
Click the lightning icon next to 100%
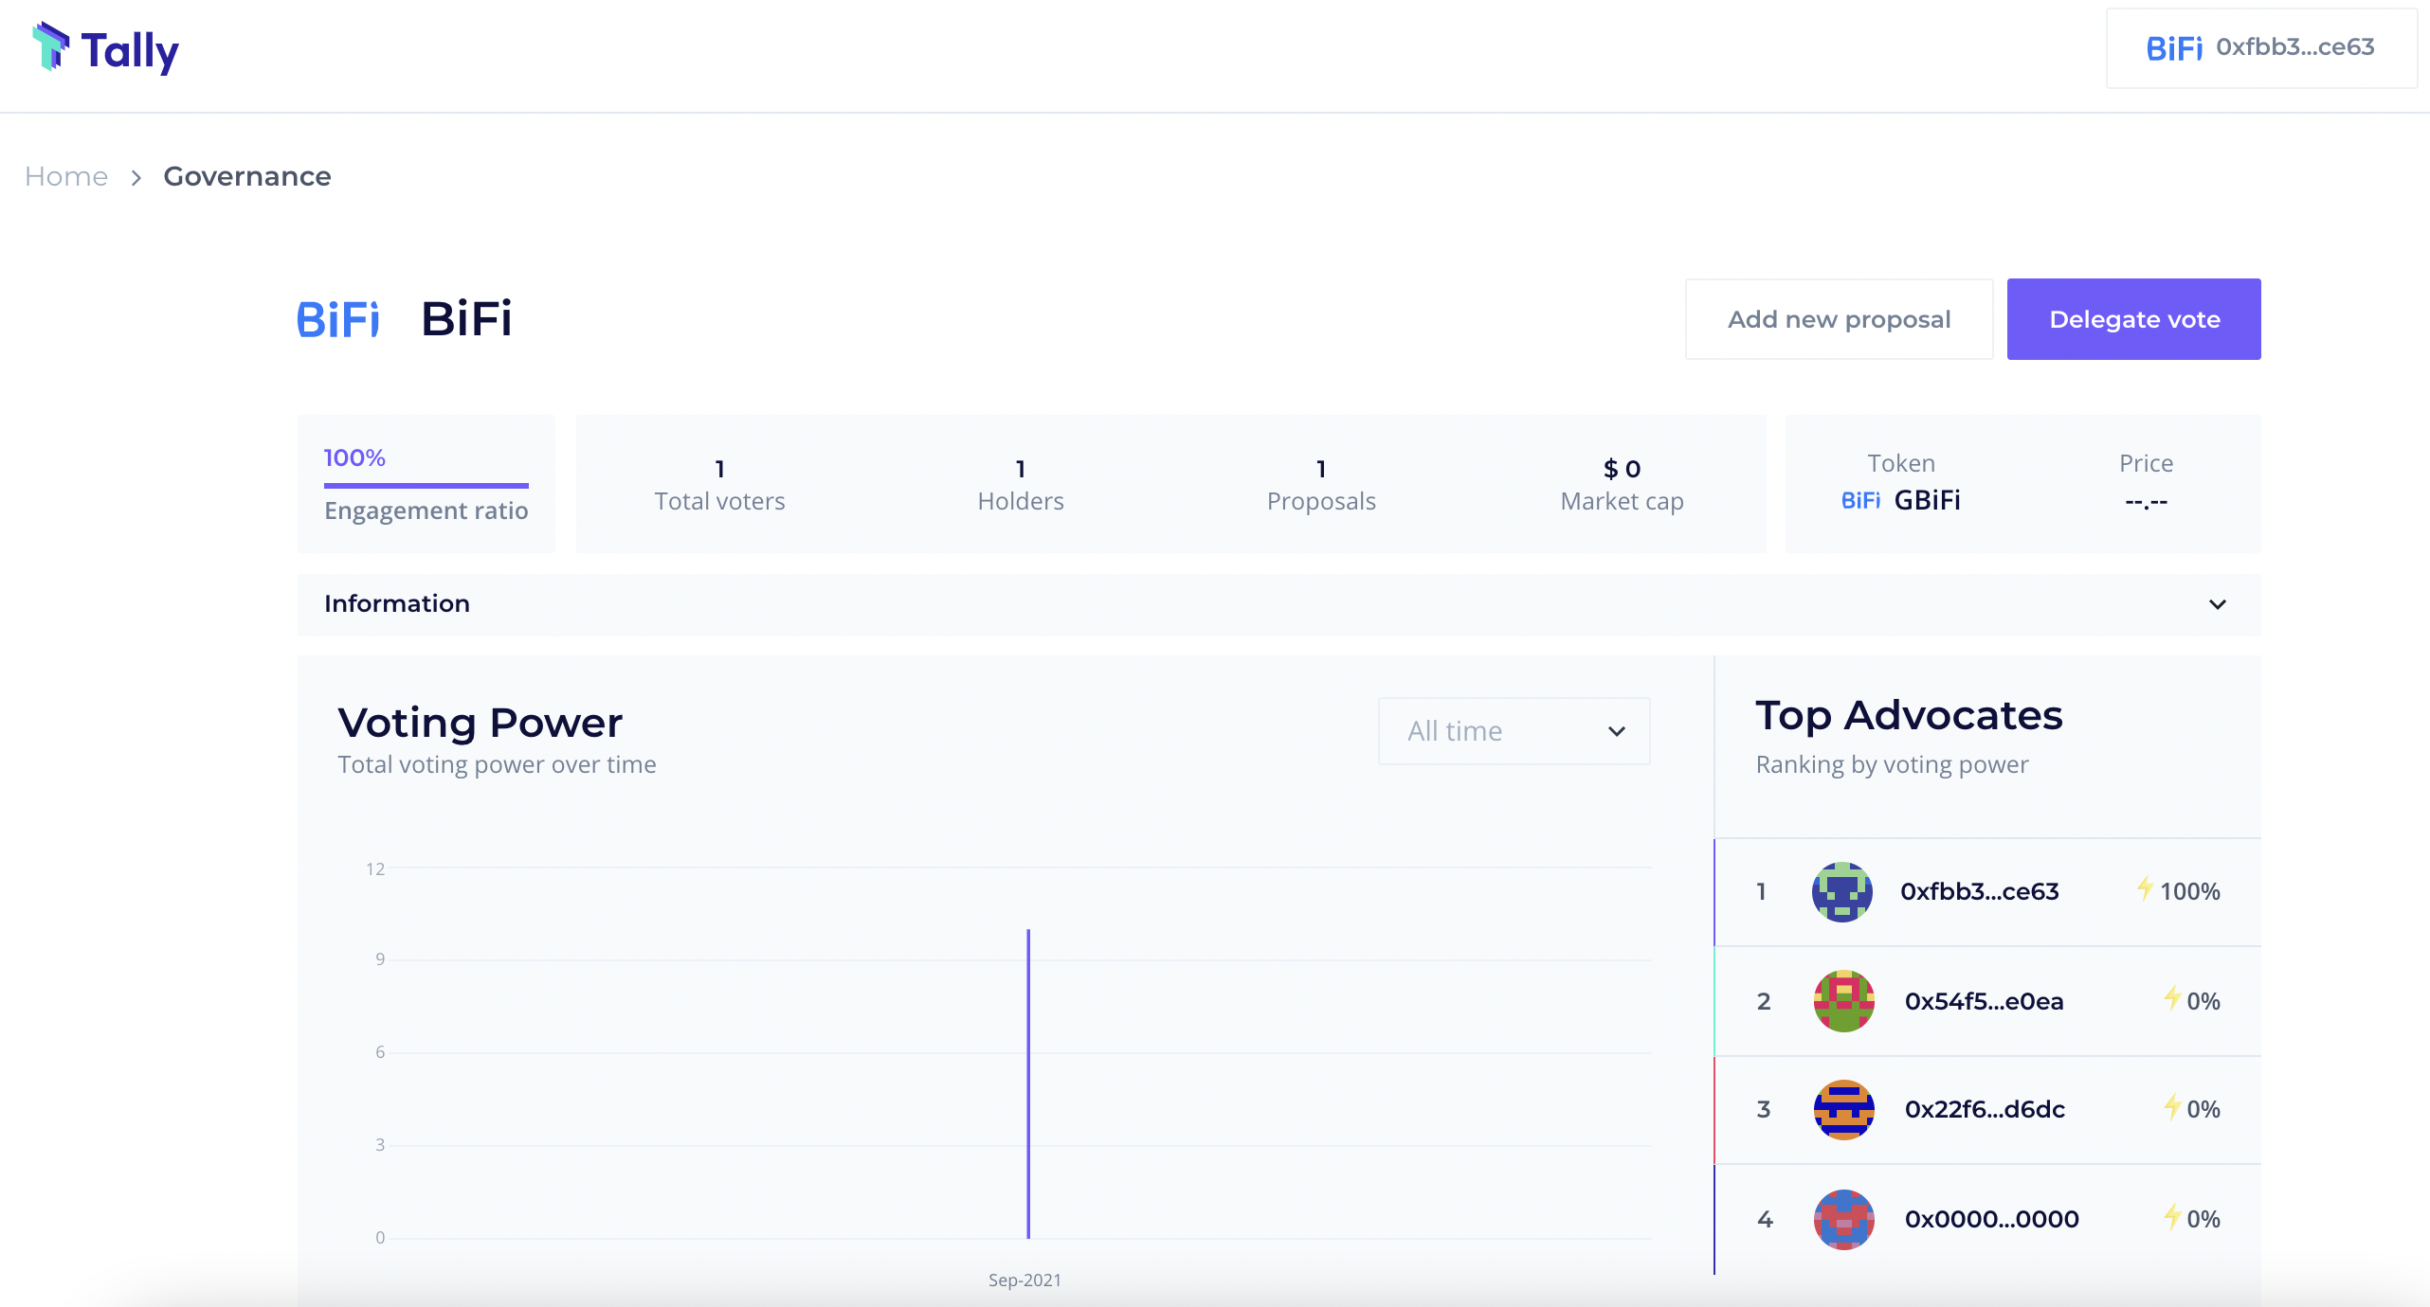(x=2144, y=888)
